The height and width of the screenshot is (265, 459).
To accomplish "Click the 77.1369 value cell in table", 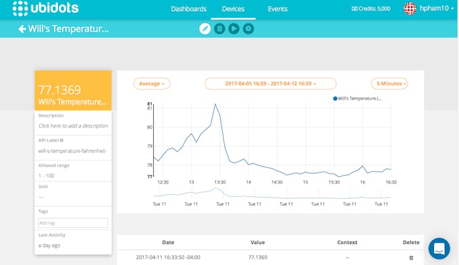I will pos(258,258).
